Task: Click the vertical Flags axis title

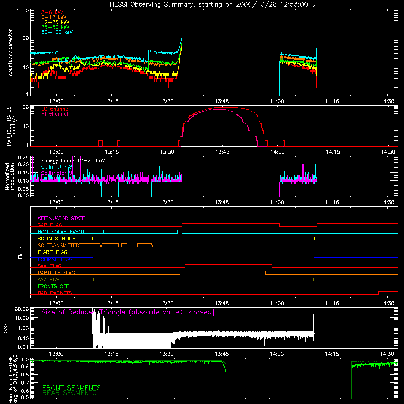Action: point(21,252)
